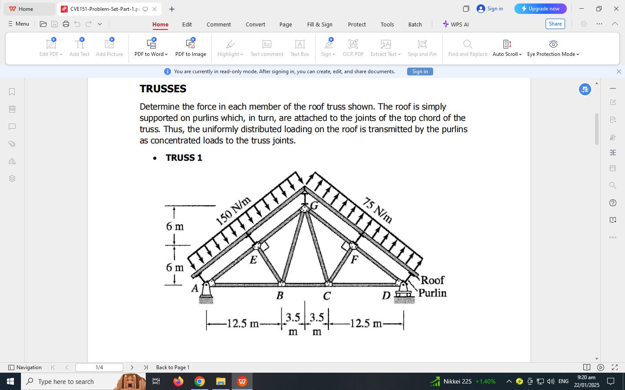Insert a Text Box

[x=299, y=48]
